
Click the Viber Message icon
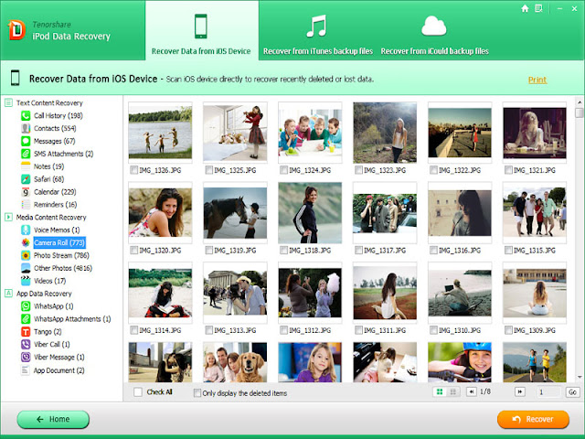tap(26, 358)
